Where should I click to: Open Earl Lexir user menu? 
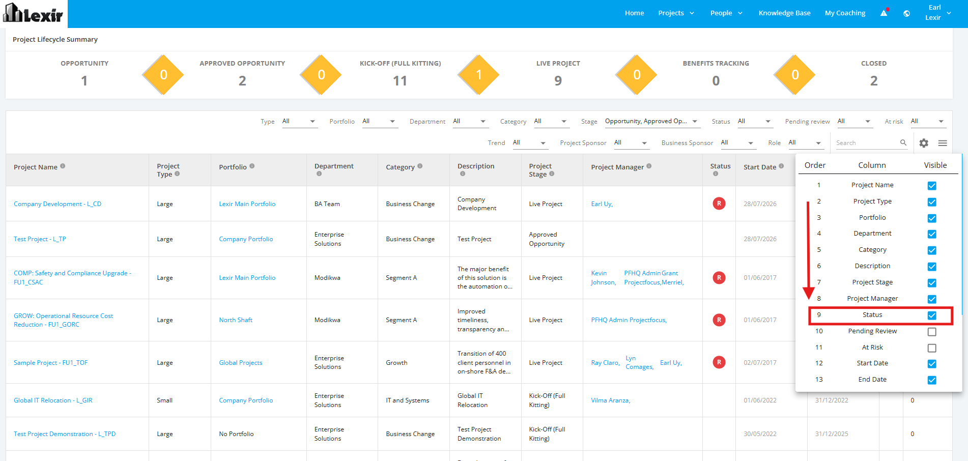click(937, 13)
